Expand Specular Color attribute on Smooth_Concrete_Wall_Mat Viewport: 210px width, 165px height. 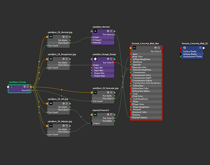(132, 67)
